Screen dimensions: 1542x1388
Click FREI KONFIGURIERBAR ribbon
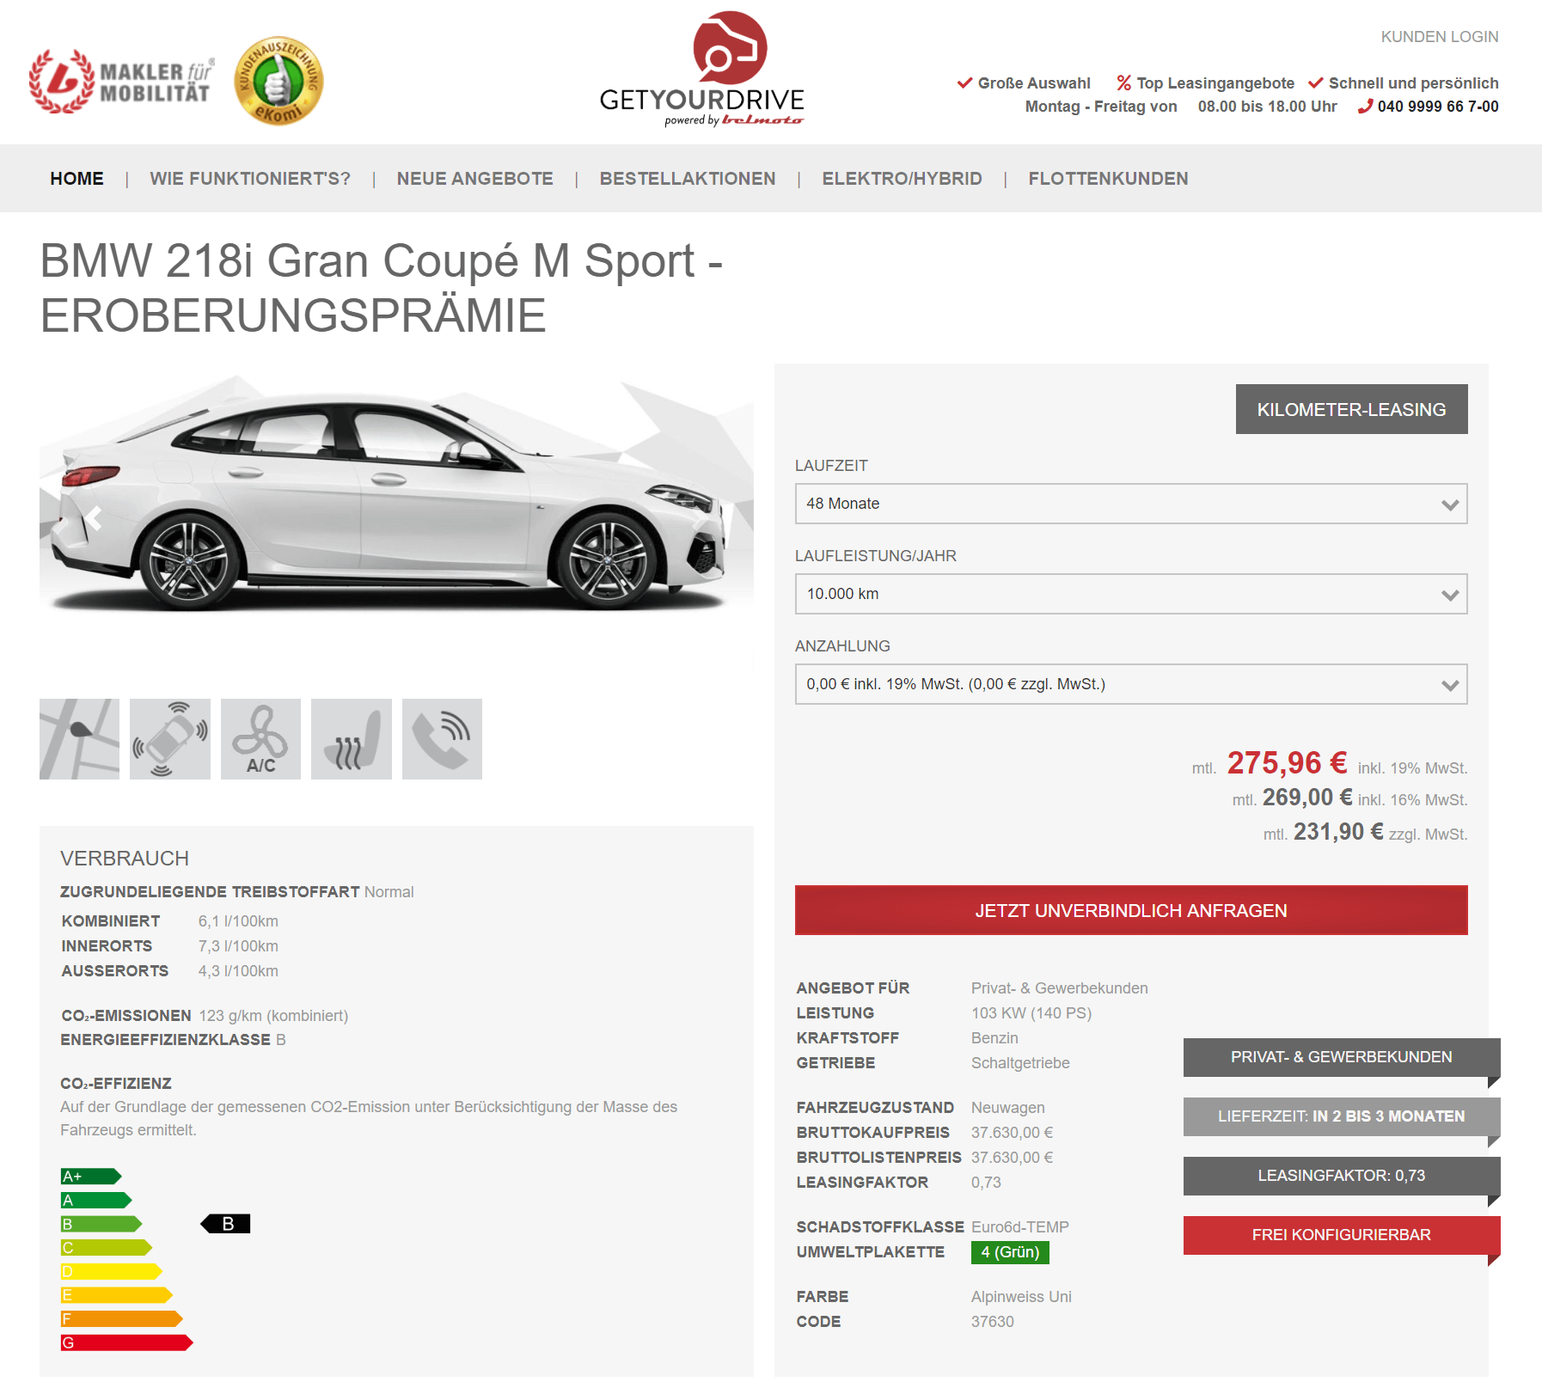pos(1341,1235)
